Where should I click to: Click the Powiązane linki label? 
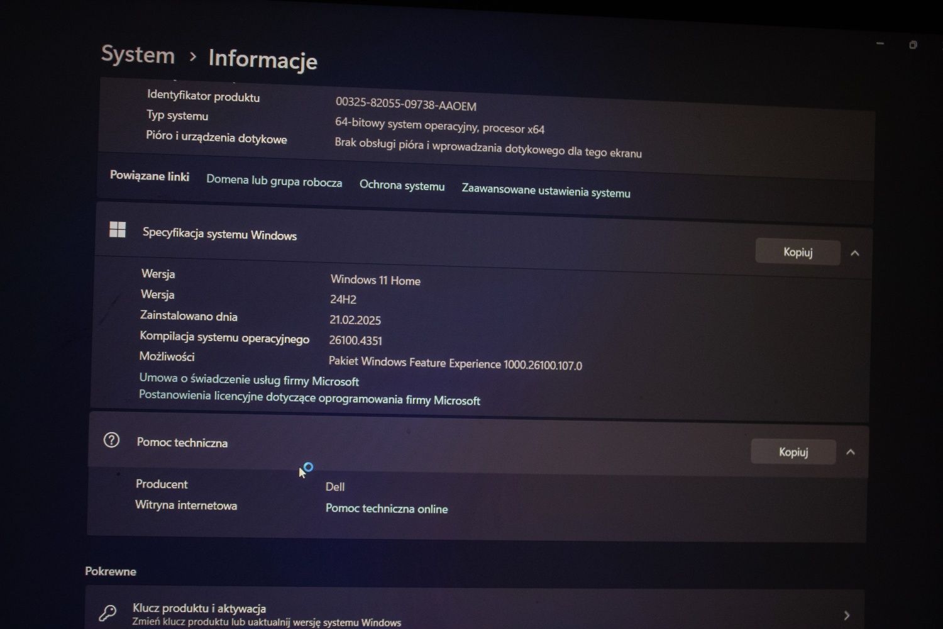150,175
